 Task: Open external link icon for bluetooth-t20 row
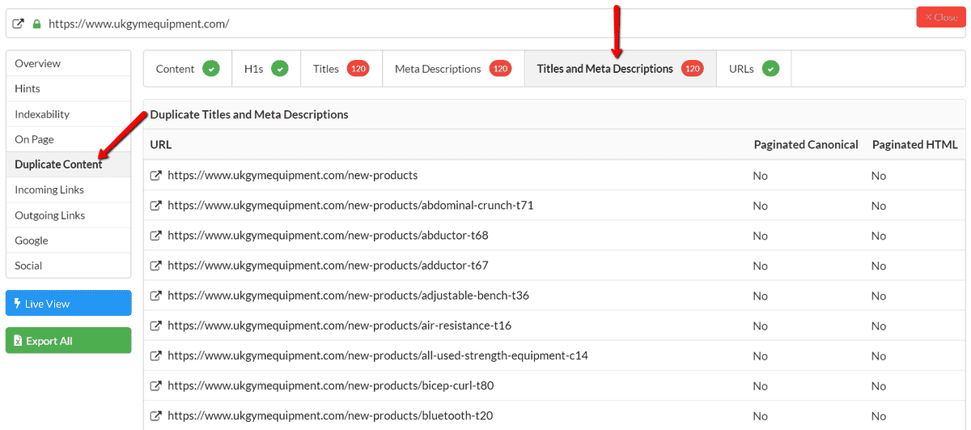[156, 415]
